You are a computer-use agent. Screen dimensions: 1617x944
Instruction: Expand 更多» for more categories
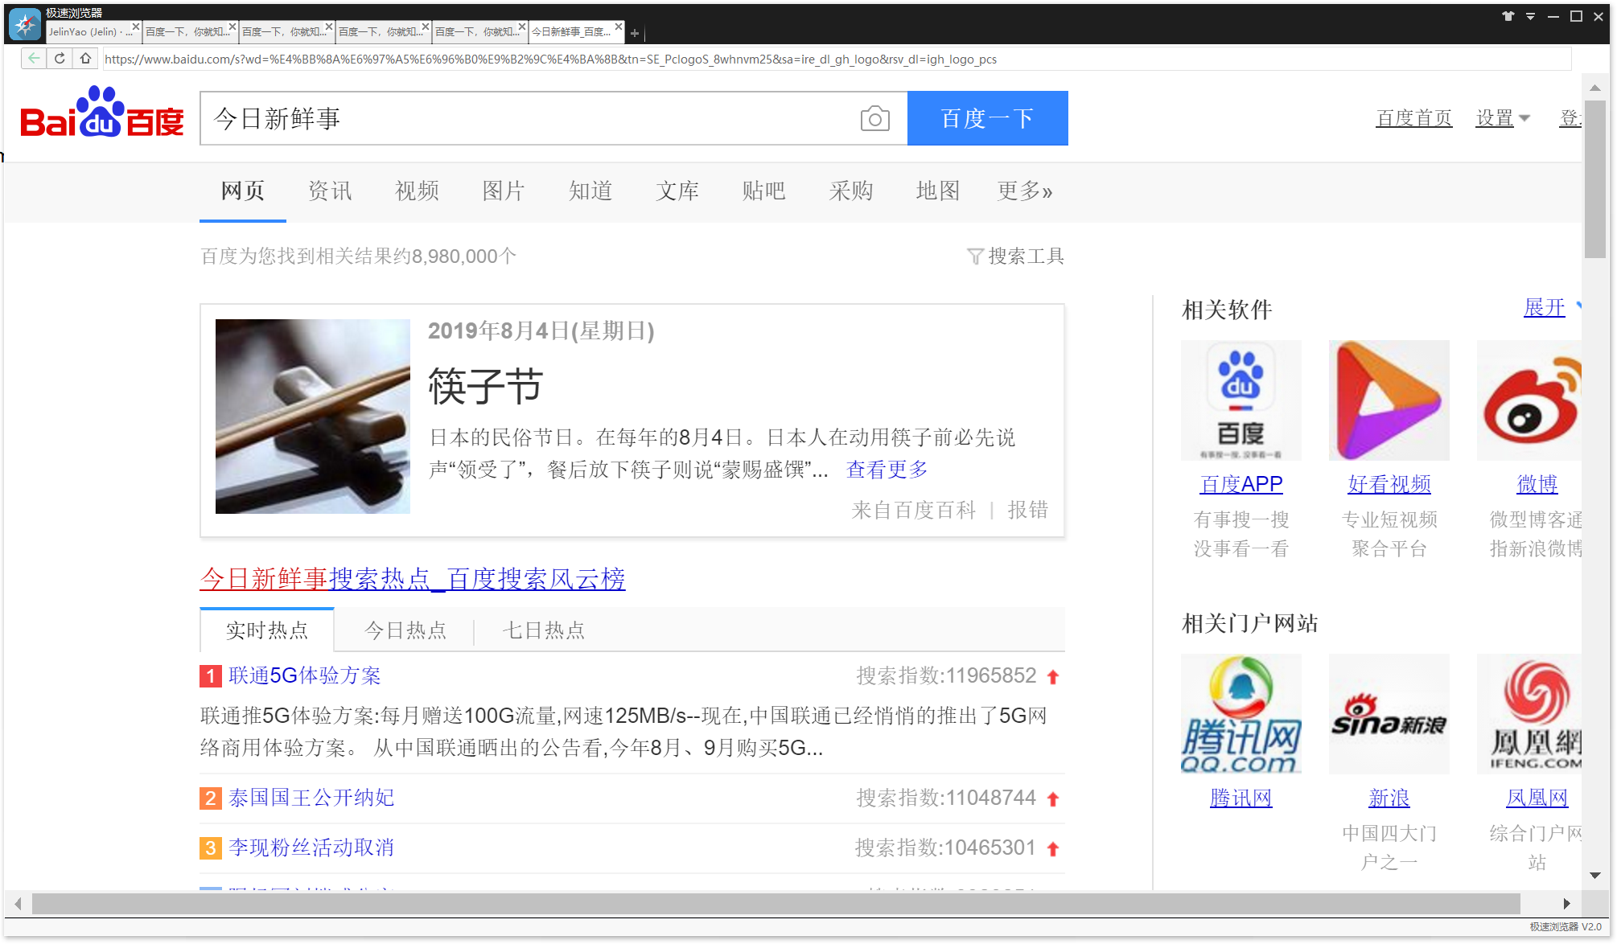coord(1024,191)
